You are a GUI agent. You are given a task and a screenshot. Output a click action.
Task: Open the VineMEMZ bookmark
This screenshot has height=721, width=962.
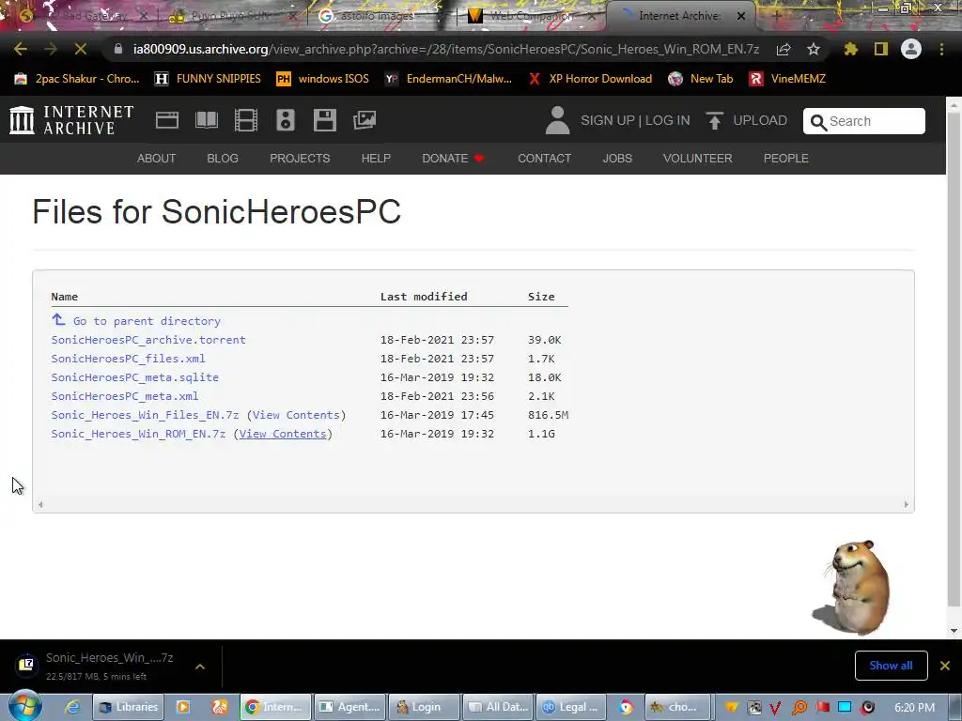tap(788, 79)
